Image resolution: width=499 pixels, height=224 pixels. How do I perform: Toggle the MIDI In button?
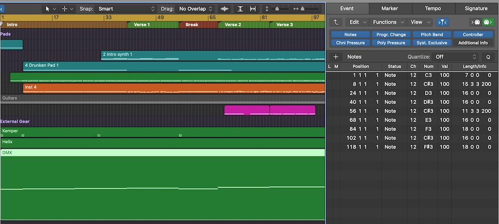tap(477, 22)
